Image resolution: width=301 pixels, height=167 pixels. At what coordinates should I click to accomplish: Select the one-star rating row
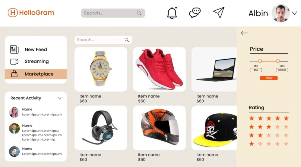(x=269, y=144)
